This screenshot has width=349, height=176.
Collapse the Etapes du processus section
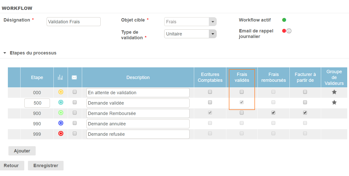(5, 53)
